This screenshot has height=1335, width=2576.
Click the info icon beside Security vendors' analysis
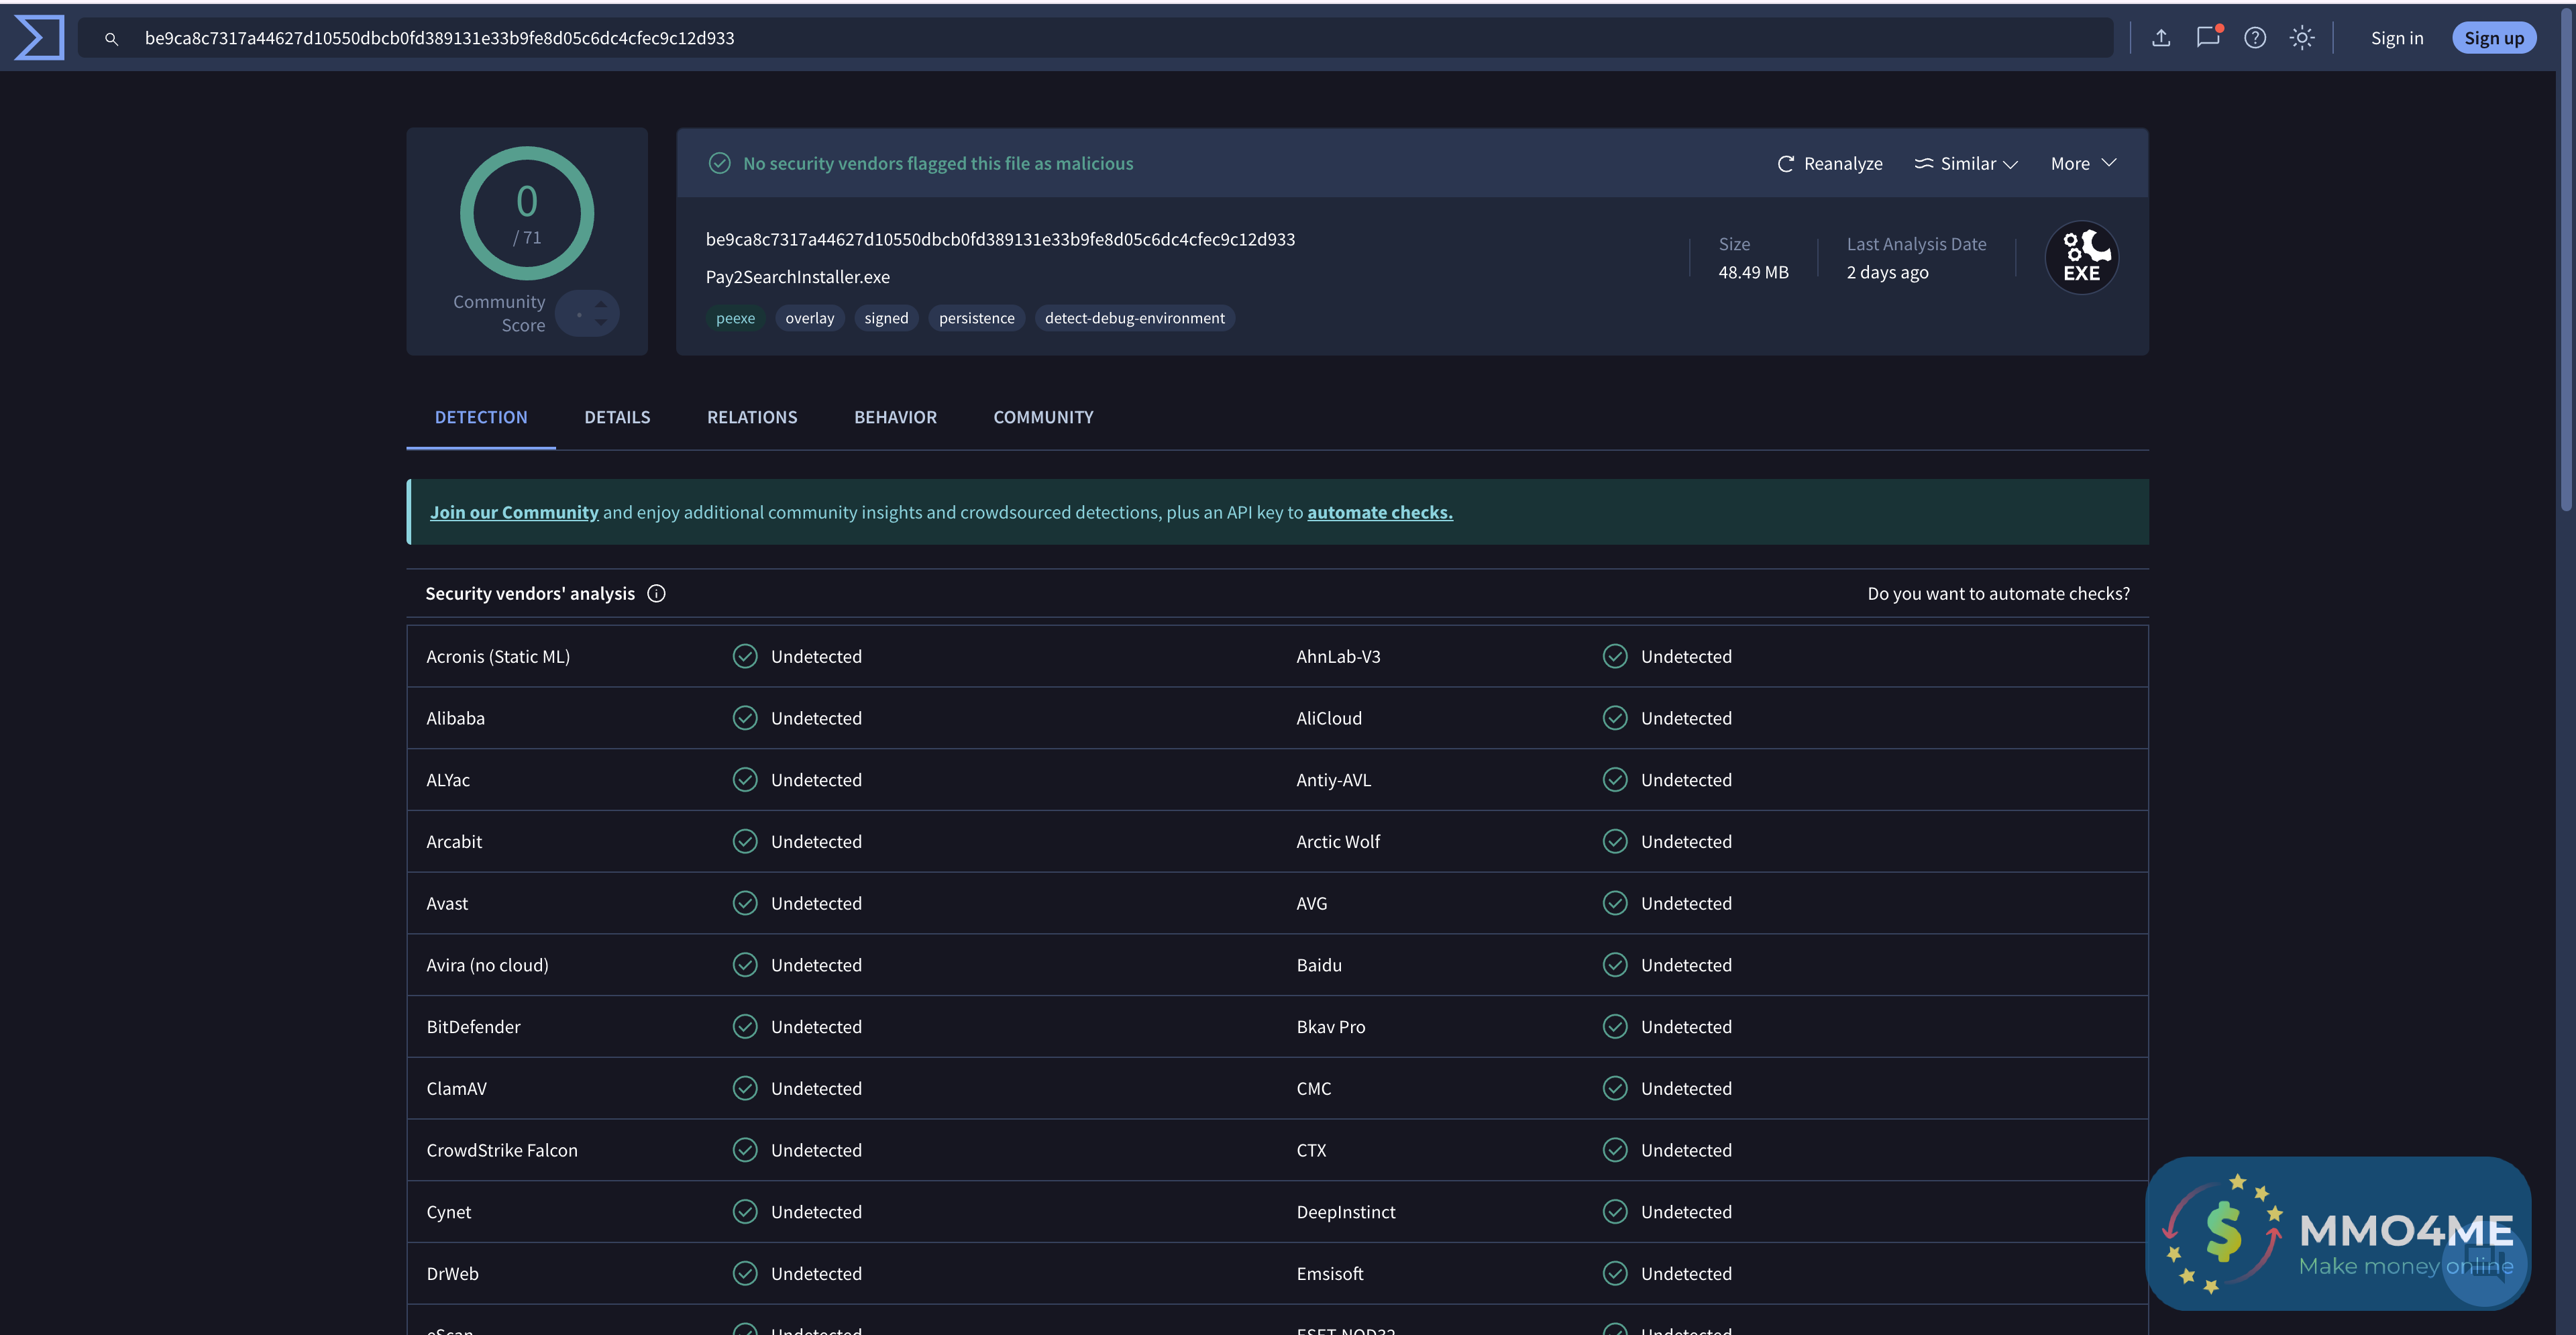pyautogui.click(x=656, y=593)
